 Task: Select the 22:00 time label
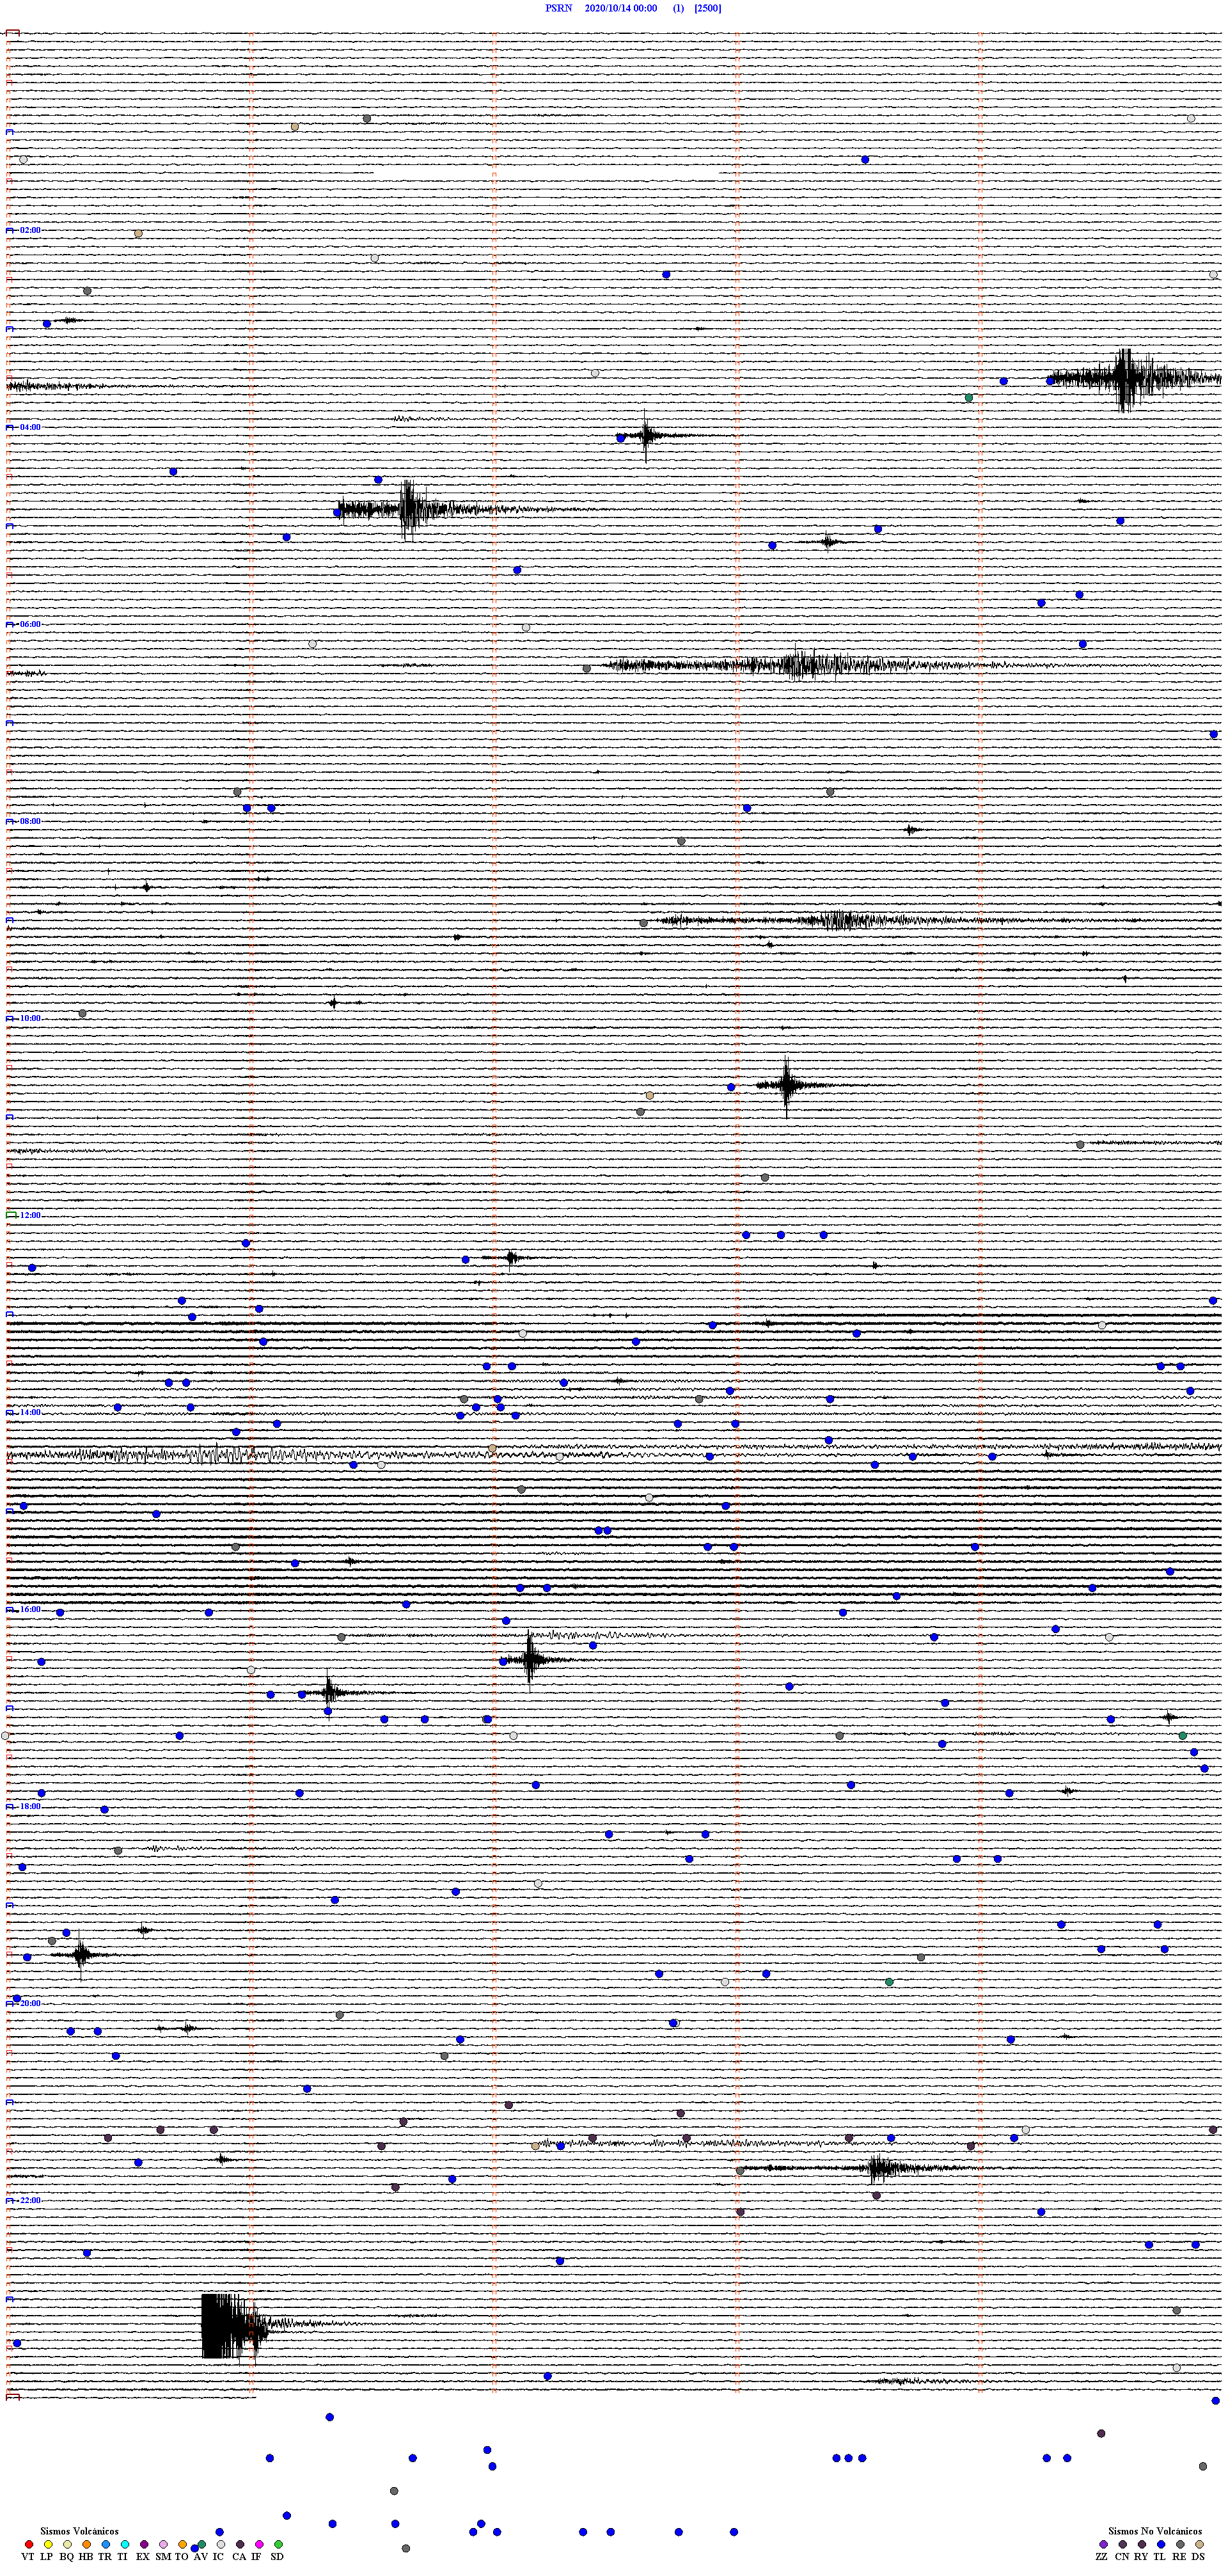(30, 2200)
